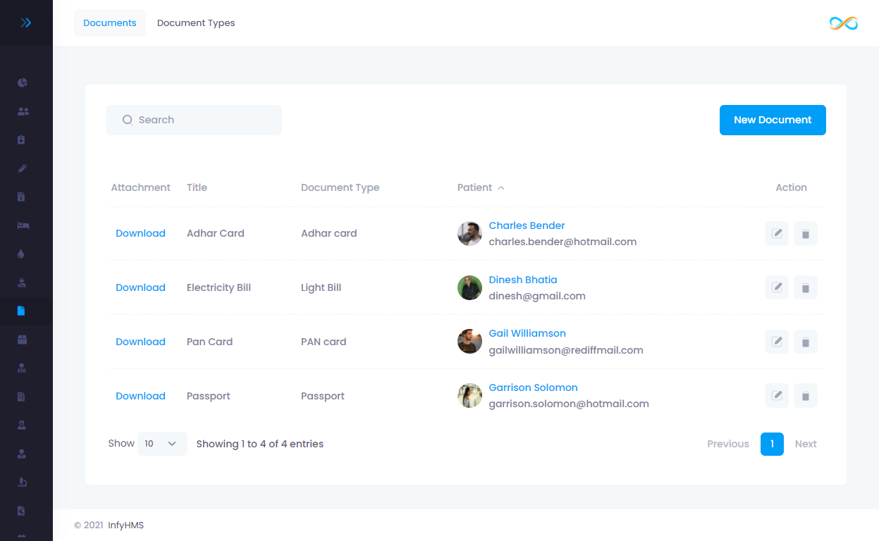
Task: Open the bed management sidebar icon
Action: [23, 225]
